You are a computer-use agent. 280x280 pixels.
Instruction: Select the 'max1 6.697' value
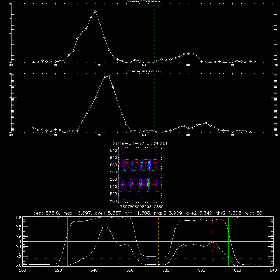77,213
